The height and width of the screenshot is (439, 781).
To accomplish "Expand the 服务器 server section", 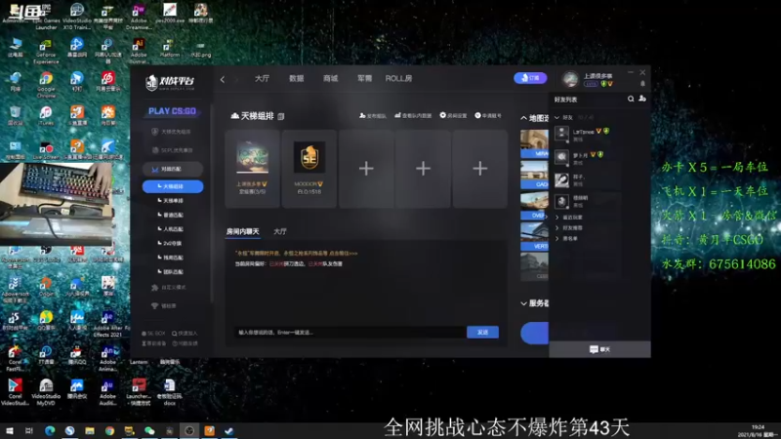I will 523,303.
